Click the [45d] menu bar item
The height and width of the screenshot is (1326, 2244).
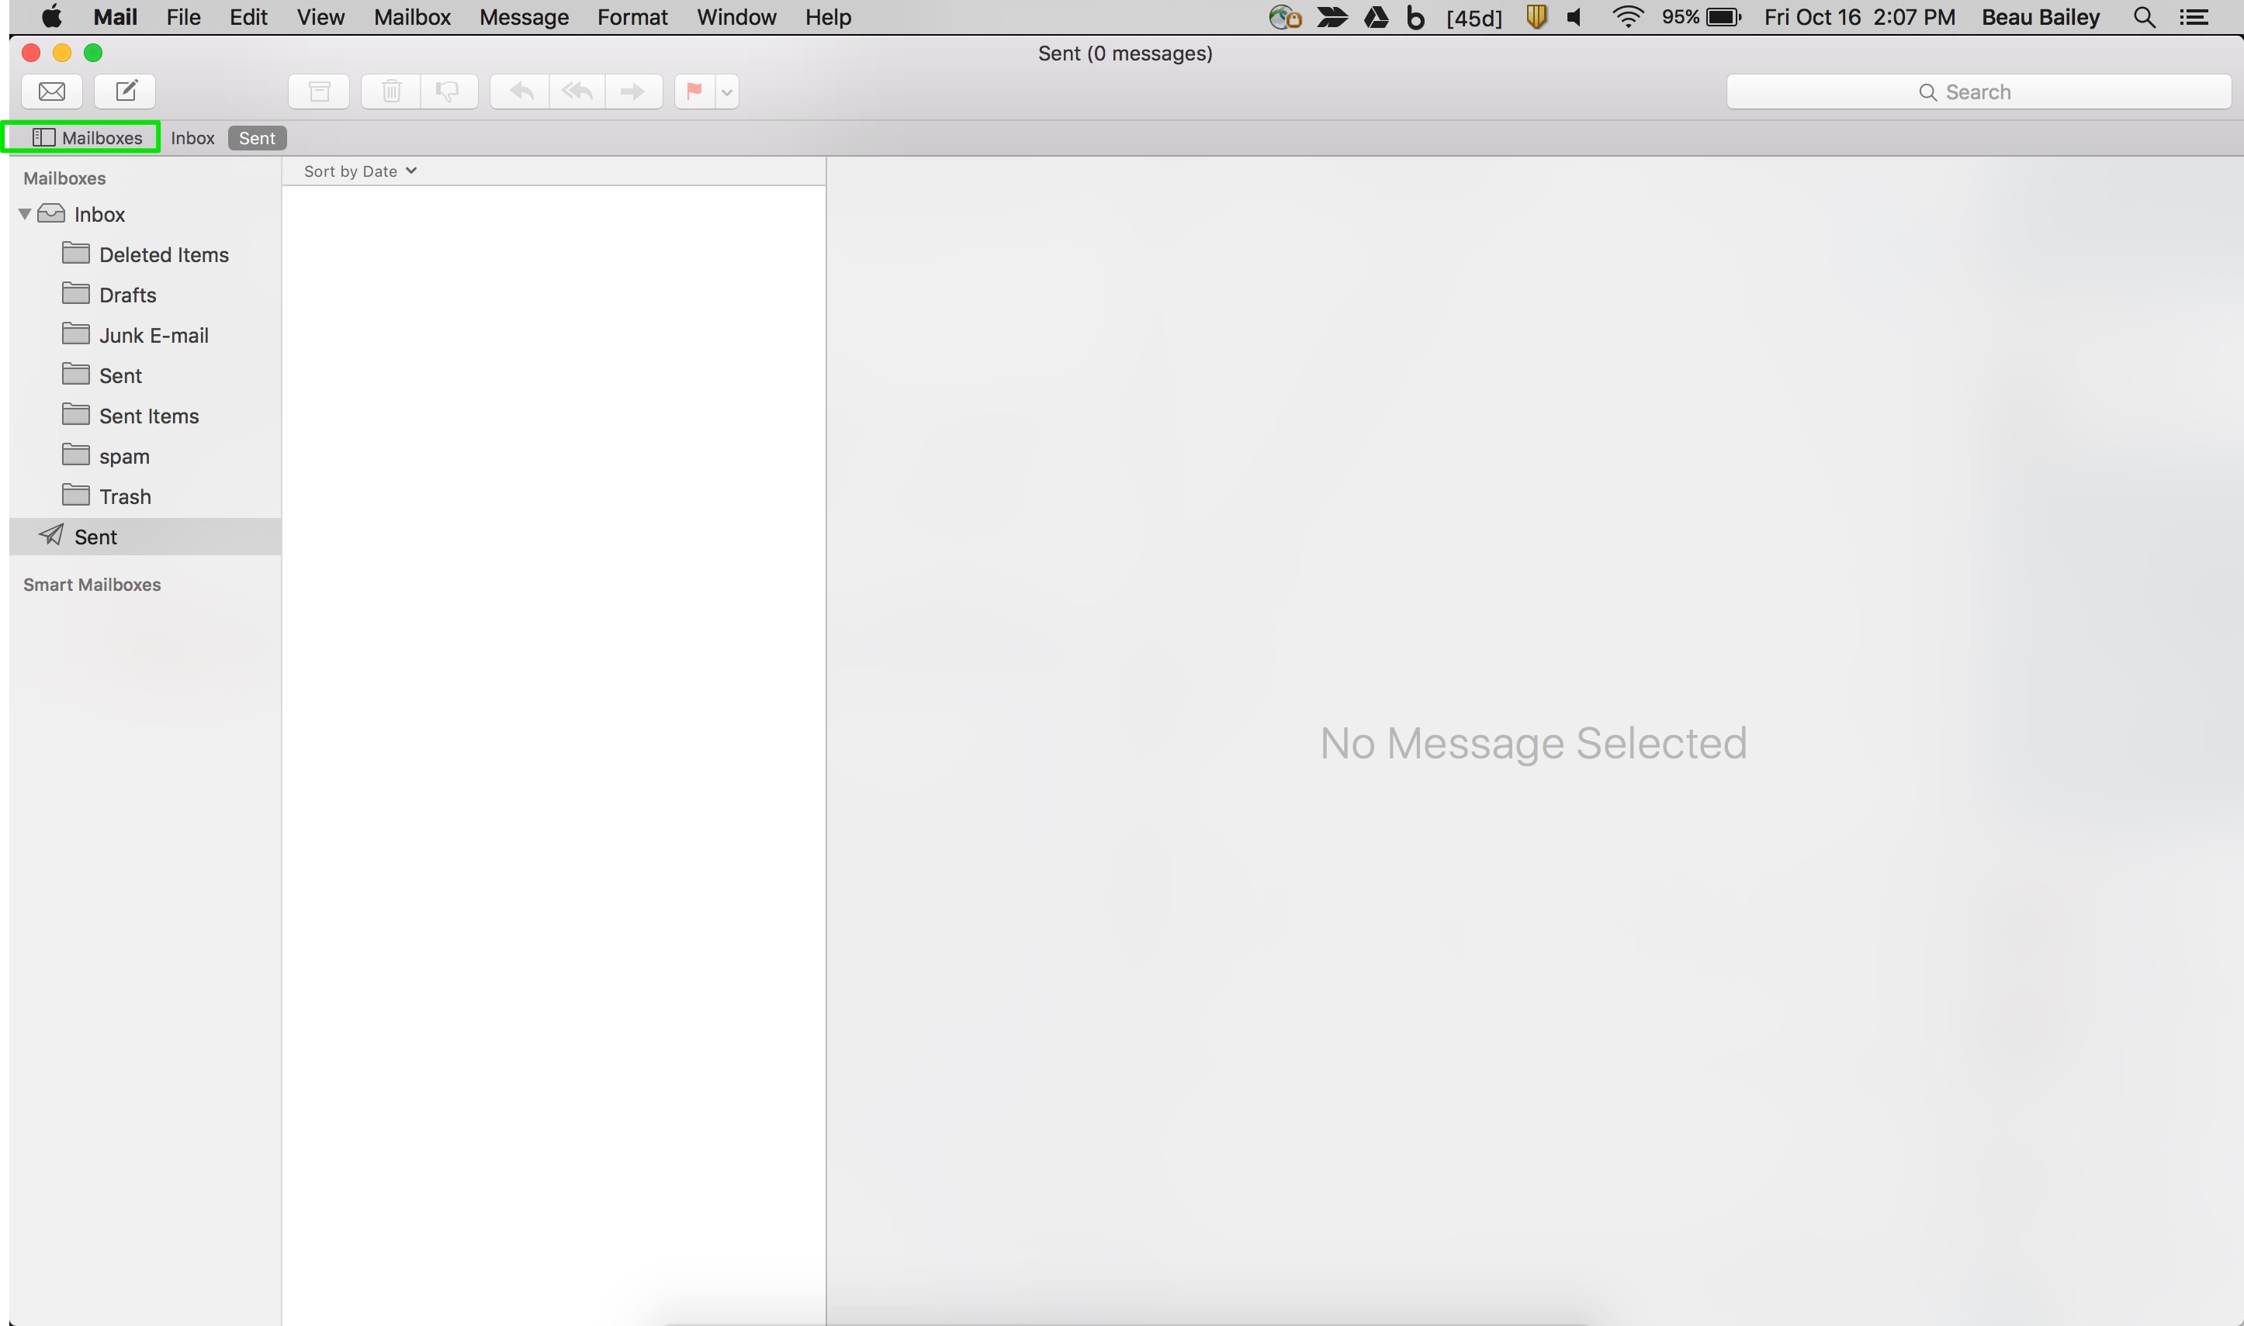[1474, 18]
